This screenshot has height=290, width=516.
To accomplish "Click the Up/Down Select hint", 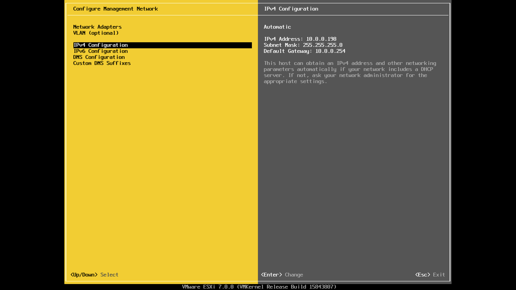I will [x=94, y=275].
